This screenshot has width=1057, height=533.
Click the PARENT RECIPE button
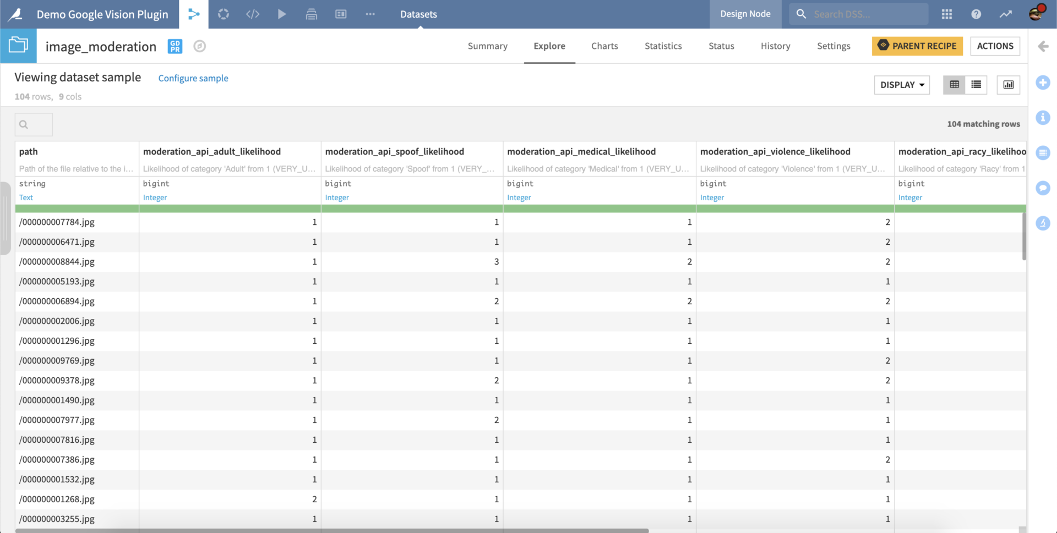pos(917,46)
